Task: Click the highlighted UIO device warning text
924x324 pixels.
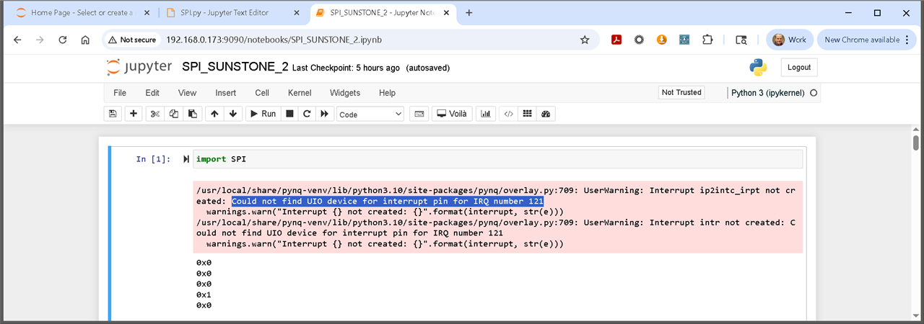Action: [x=388, y=202]
